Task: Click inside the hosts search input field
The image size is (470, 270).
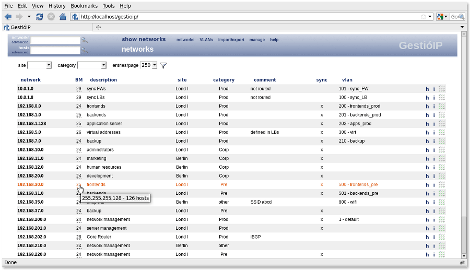Action: click(55, 51)
